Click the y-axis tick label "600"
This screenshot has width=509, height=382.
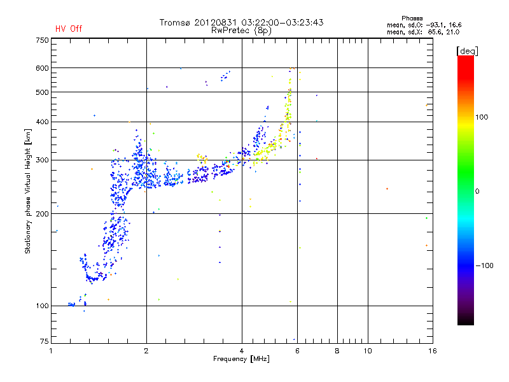(42, 68)
